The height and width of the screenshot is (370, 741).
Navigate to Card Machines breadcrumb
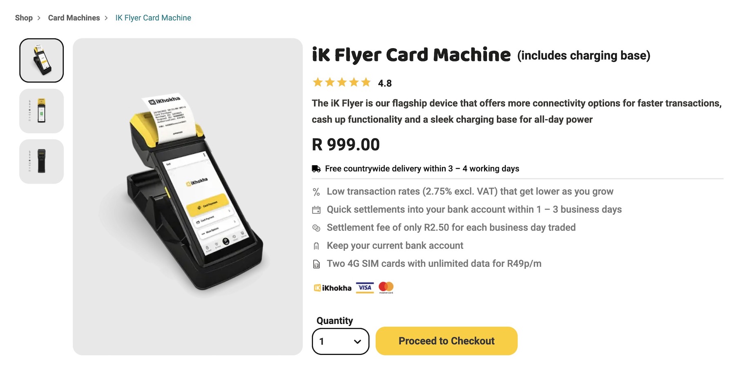click(74, 18)
